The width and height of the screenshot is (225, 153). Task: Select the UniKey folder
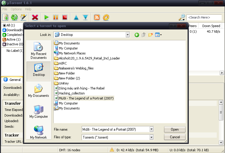(62, 83)
